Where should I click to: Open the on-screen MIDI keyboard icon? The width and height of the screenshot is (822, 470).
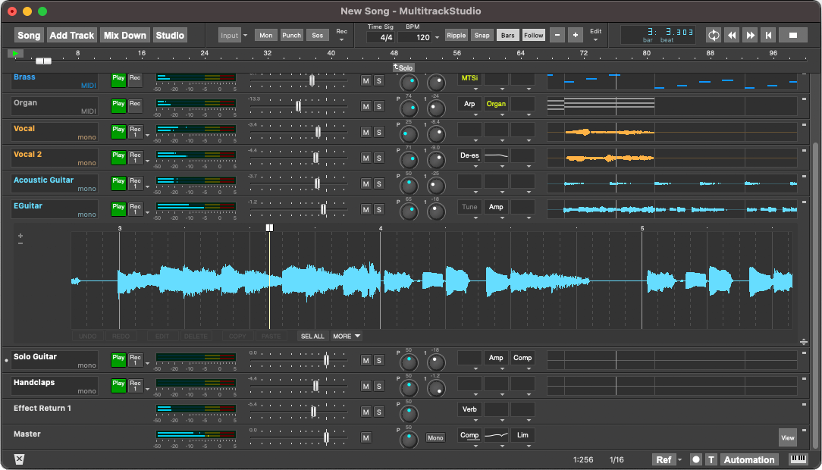(x=798, y=459)
